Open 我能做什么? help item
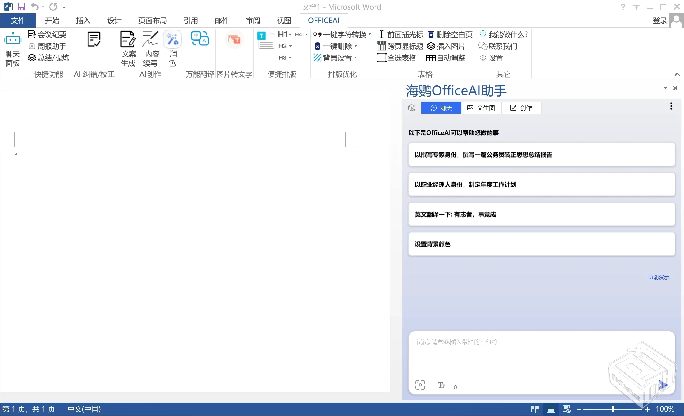The height and width of the screenshot is (416, 684). coord(504,35)
